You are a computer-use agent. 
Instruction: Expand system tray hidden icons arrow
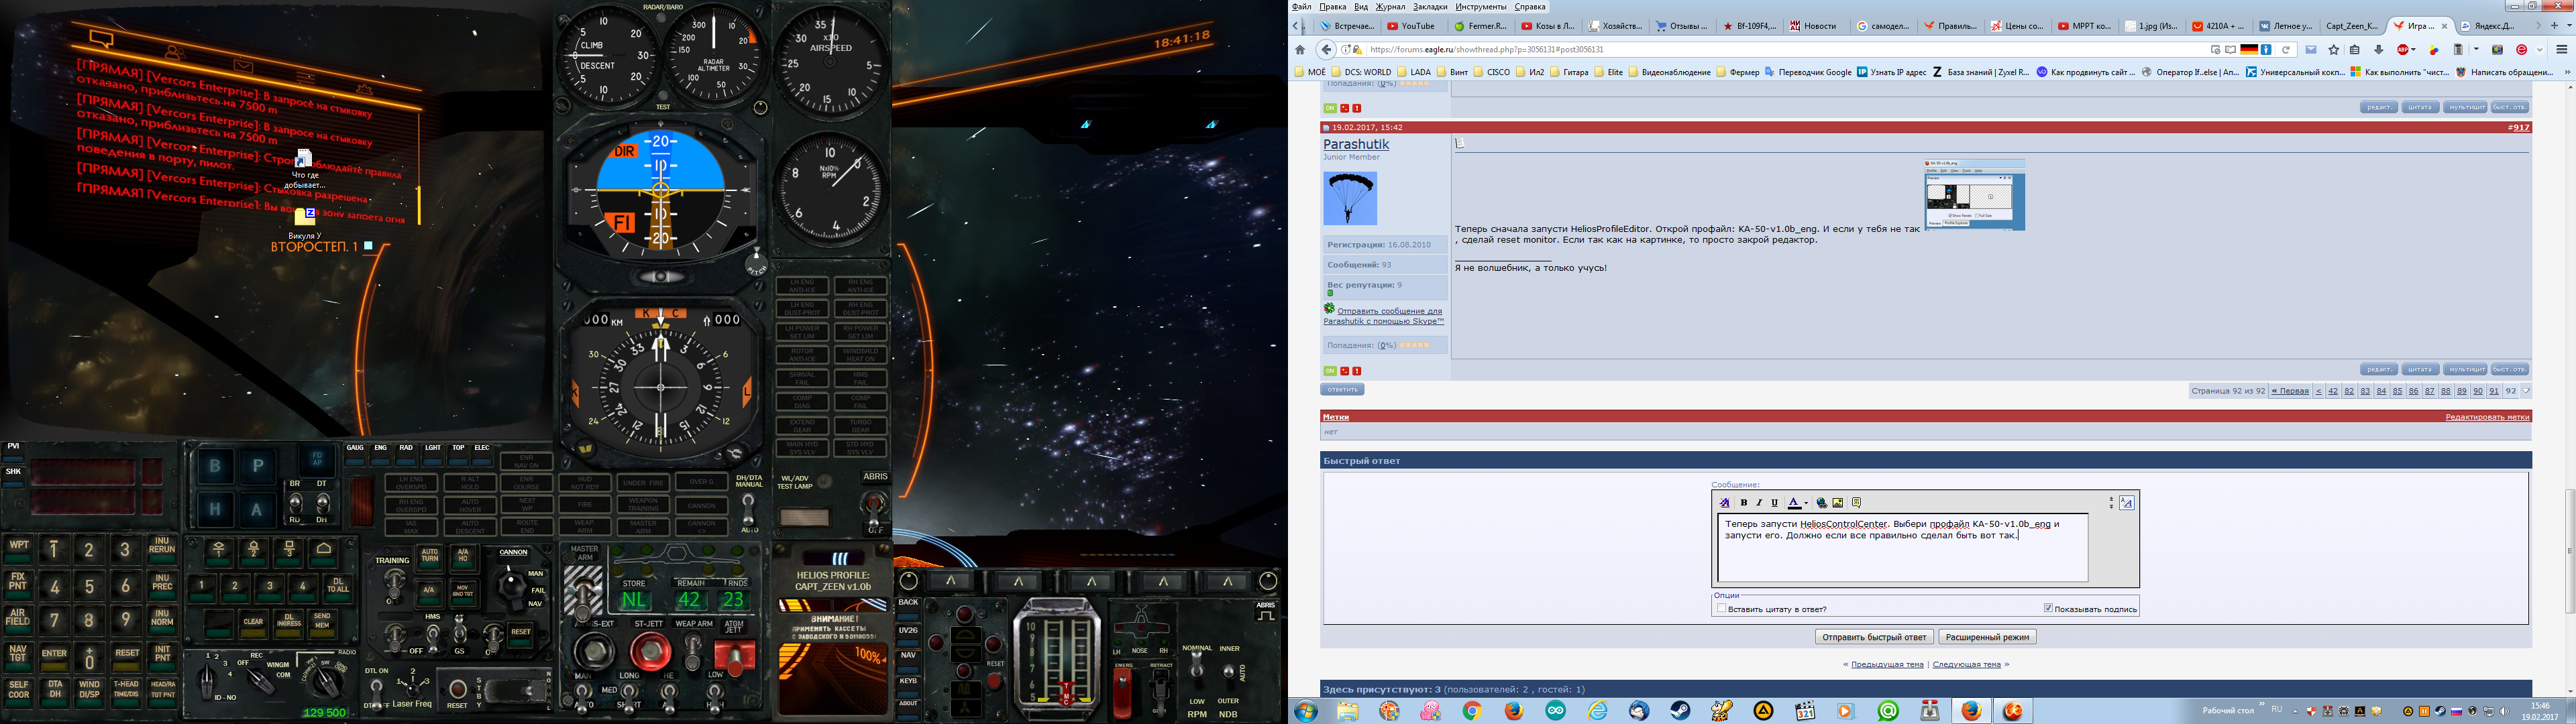pos(2295,711)
